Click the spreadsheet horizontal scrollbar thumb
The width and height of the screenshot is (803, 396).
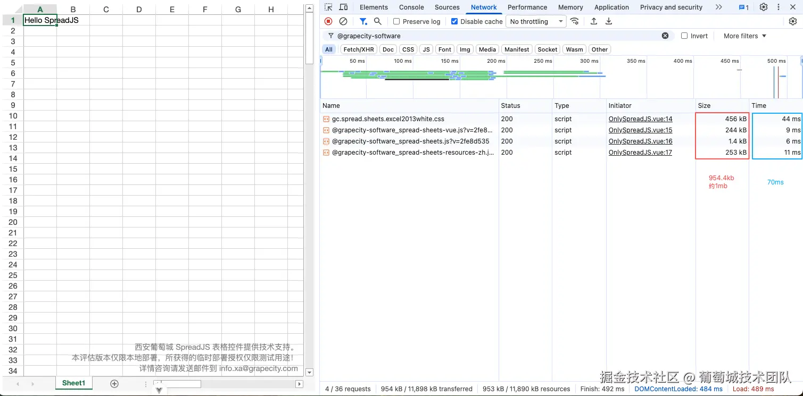tap(177, 384)
